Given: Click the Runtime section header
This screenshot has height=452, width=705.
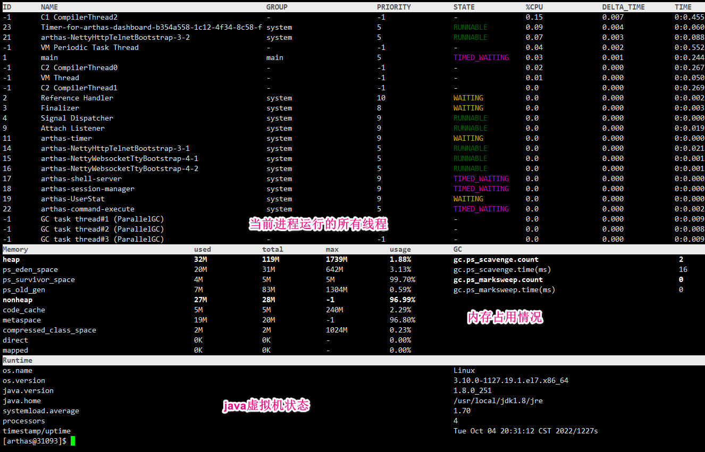Looking at the screenshot, I should (18, 360).
